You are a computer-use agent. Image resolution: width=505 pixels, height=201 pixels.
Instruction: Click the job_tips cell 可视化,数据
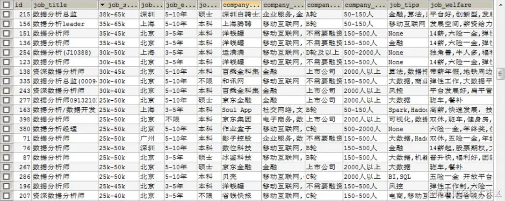pos(408,119)
